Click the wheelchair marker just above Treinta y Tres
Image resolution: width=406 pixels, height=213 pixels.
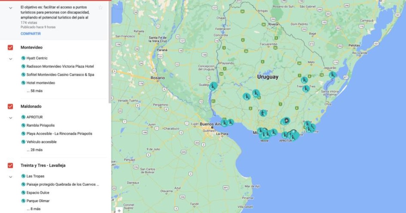tap(304, 80)
